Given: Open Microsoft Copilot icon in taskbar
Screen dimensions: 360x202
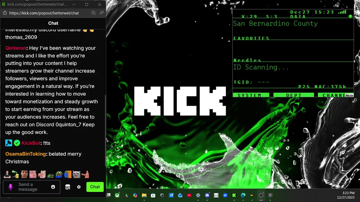Looking at the screenshot, I should (135, 195).
